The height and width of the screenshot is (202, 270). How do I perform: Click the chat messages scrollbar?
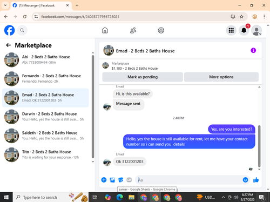pos(259,146)
